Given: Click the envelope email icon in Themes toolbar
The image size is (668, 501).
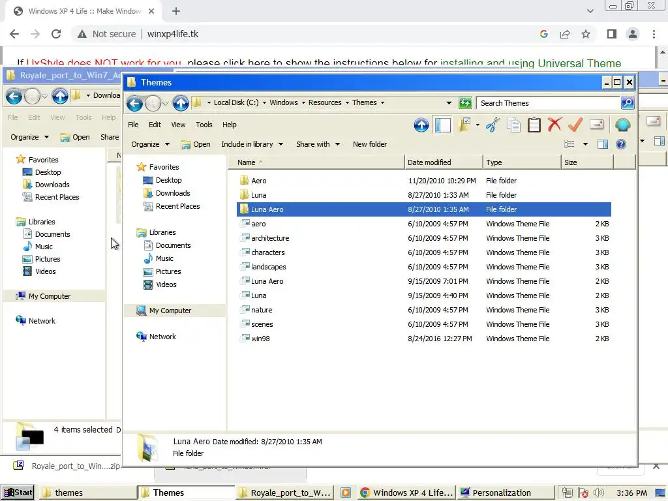Looking at the screenshot, I should point(596,125).
